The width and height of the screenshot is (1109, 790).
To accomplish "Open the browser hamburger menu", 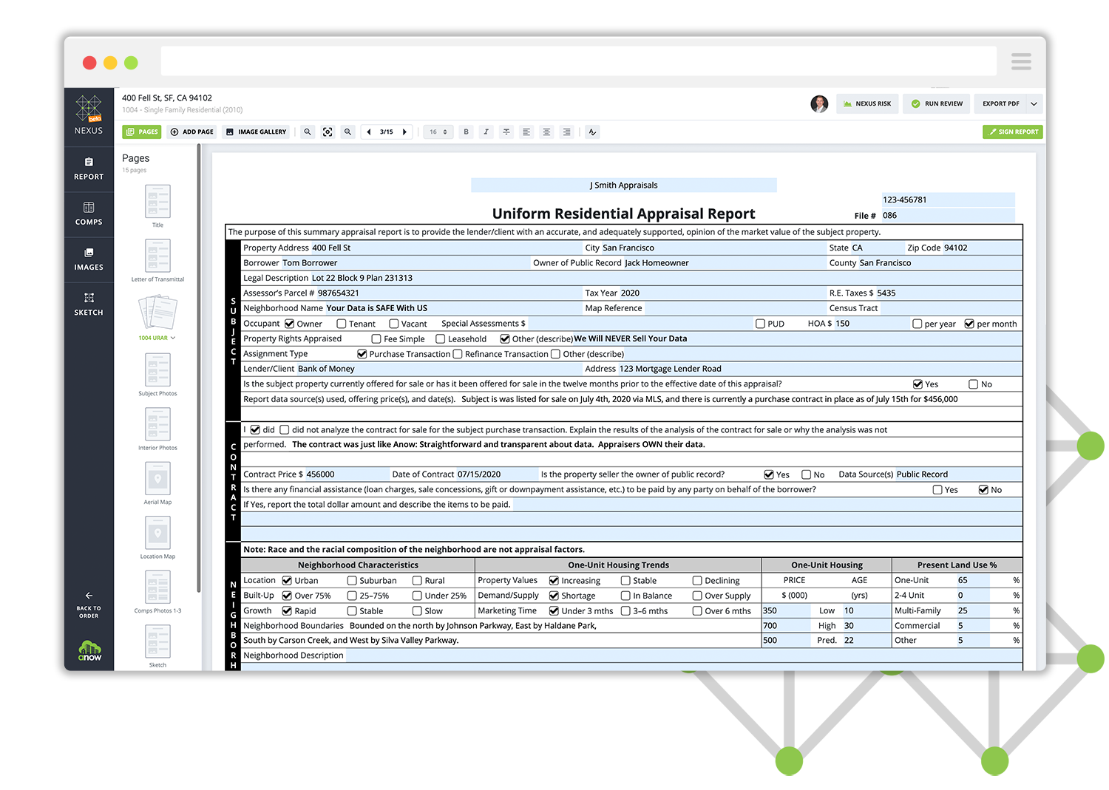I will pyautogui.click(x=1021, y=61).
